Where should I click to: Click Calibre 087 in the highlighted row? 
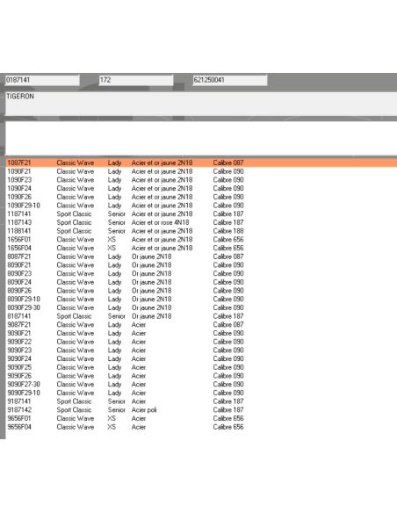(228, 163)
